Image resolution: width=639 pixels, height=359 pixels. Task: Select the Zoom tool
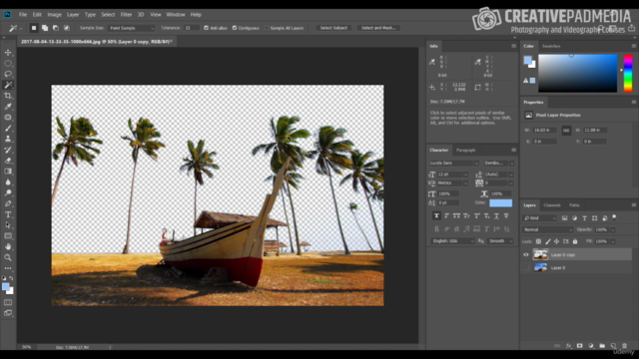(8, 257)
